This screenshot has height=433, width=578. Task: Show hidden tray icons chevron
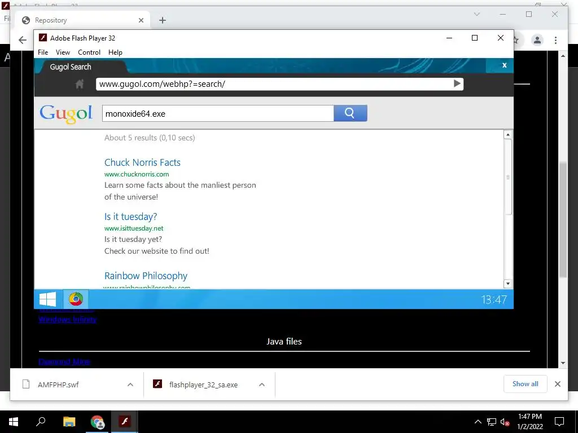pos(478,422)
